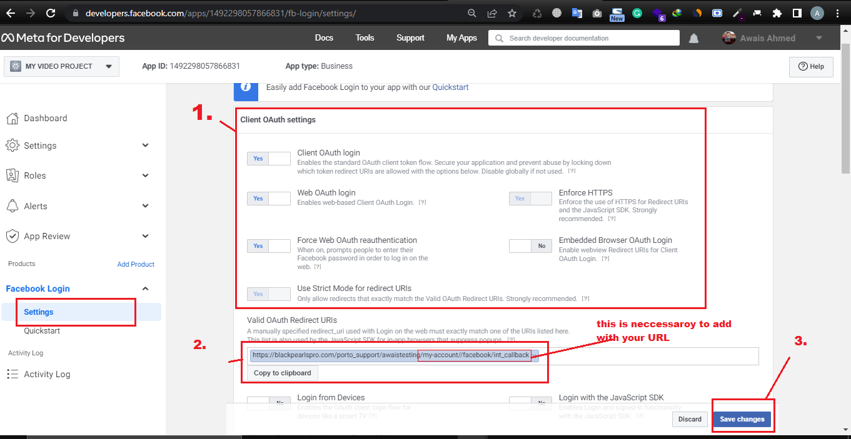The width and height of the screenshot is (851, 439).
Task: Bookmark this page with the star icon
Action: 512,12
